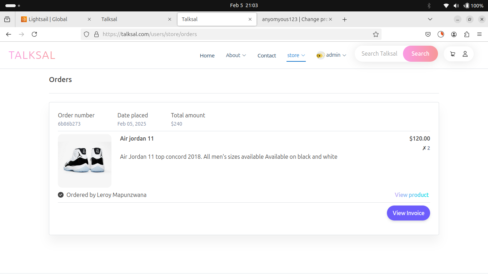The height and width of the screenshot is (274, 488).
Task: Open the system volume indicator
Action: (456, 5)
